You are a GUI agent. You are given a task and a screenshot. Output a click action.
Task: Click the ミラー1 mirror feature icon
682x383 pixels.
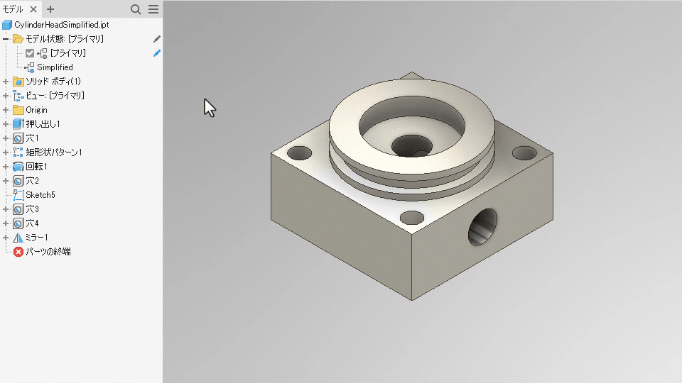coord(18,238)
